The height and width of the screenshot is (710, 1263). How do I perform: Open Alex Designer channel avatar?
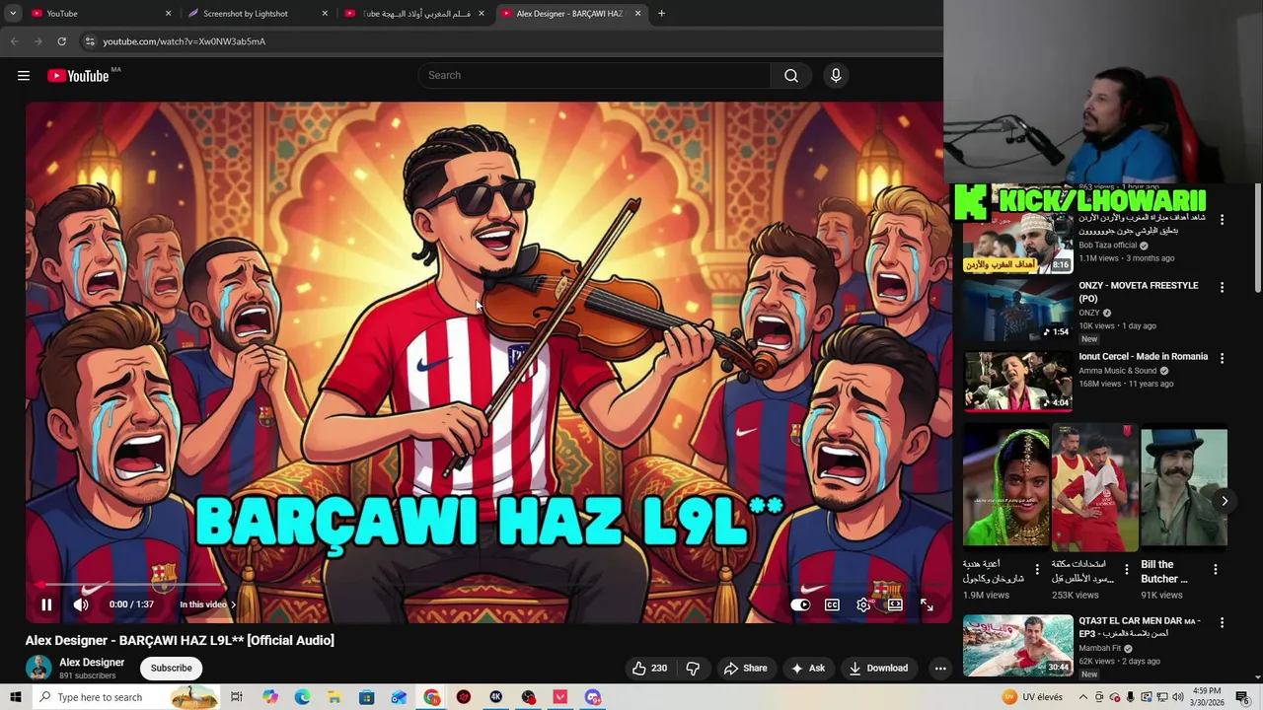[x=38, y=668]
